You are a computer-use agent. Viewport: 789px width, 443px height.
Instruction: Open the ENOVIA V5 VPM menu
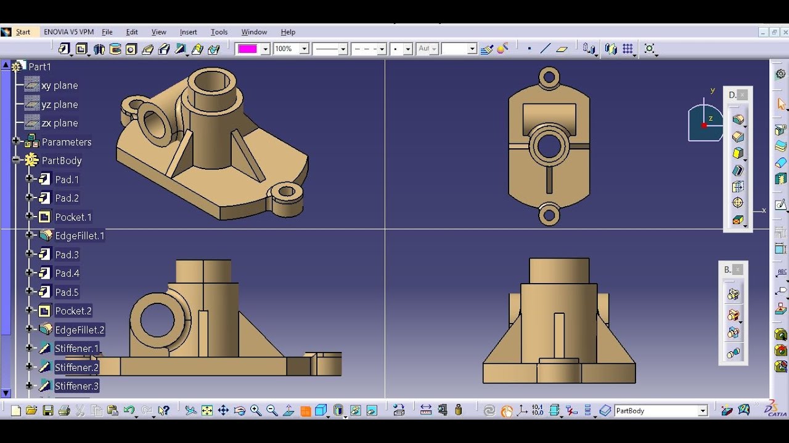68,32
